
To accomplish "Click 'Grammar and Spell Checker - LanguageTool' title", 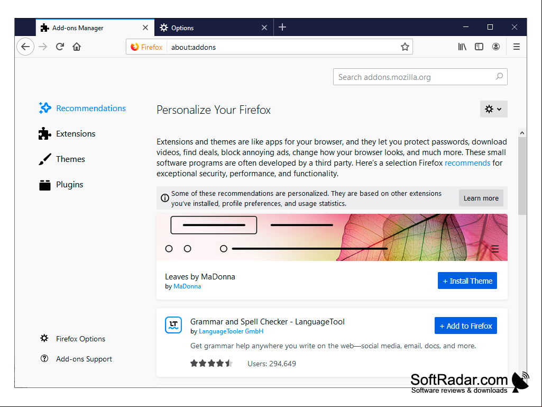I will (x=267, y=322).
